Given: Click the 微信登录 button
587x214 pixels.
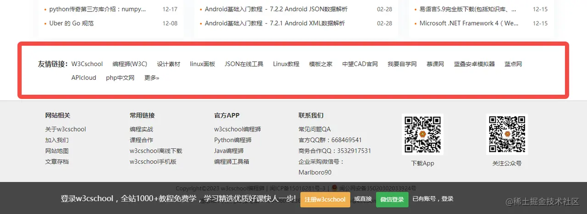Looking at the screenshot, I should (x=392, y=199).
